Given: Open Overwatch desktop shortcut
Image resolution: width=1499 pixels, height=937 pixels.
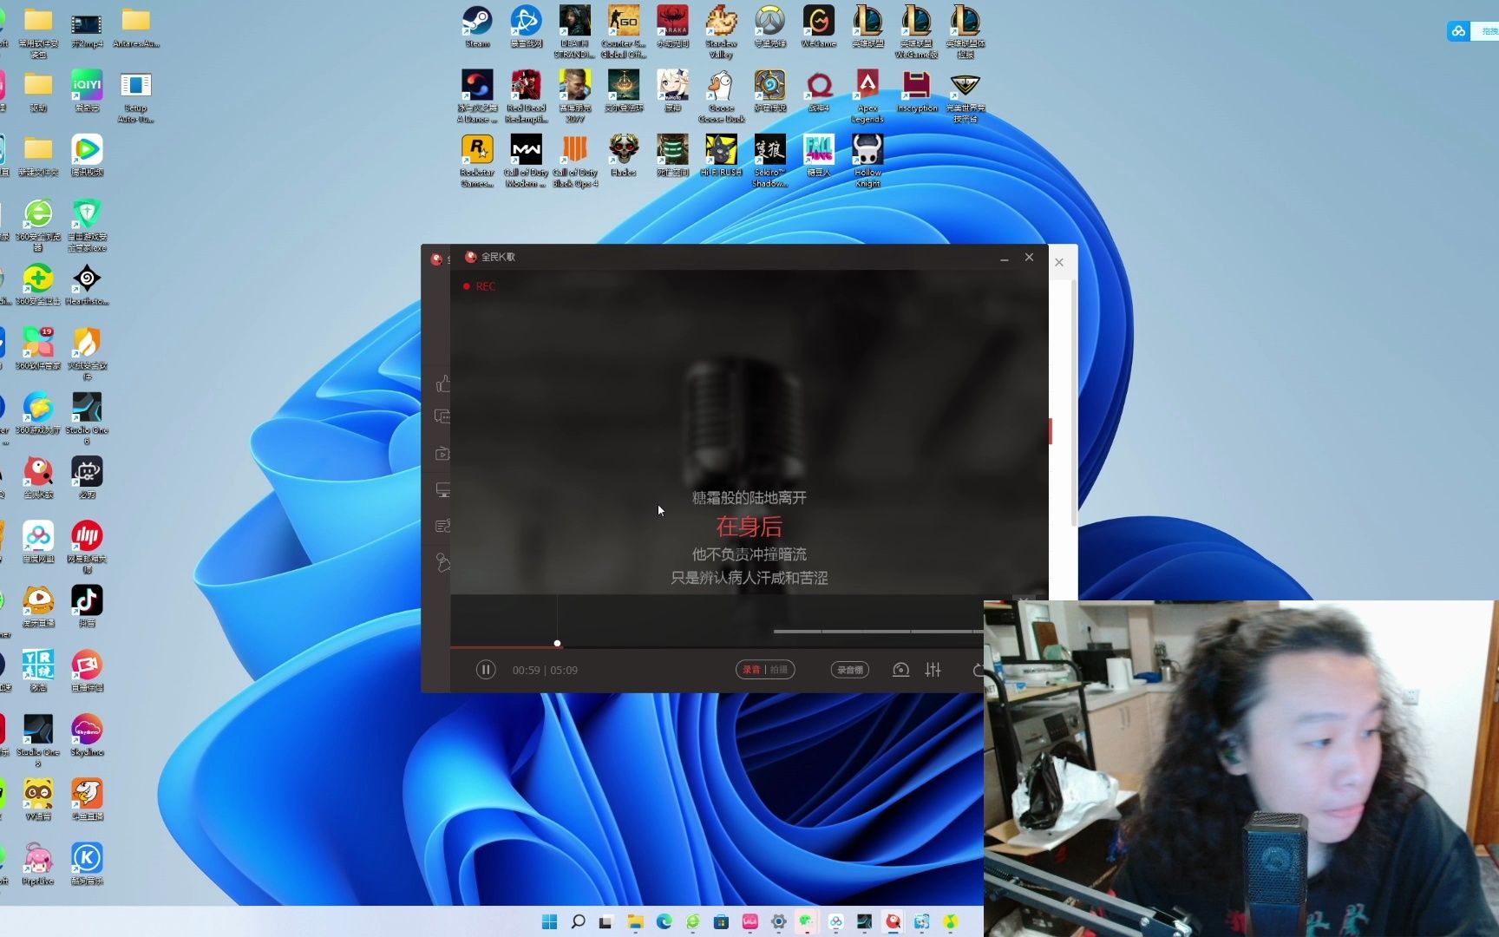Looking at the screenshot, I should [x=769, y=28].
